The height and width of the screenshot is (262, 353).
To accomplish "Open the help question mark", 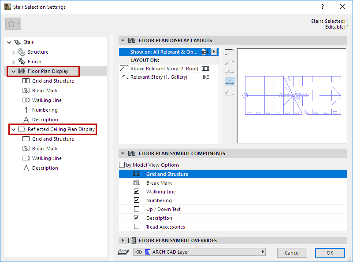I will point(323,7).
